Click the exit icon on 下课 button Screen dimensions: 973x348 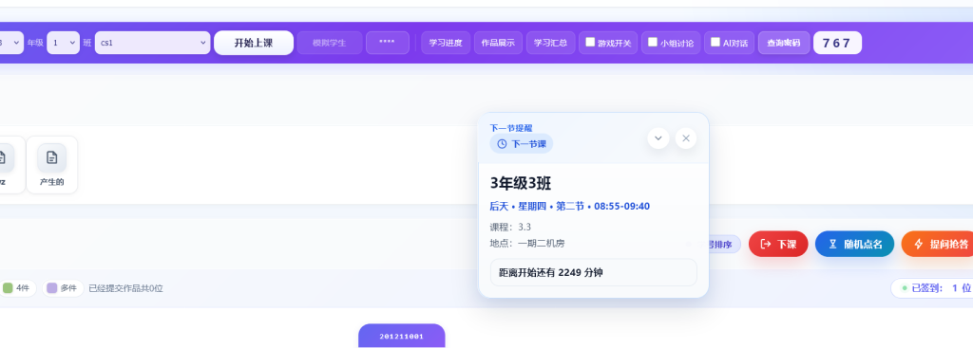click(x=766, y=244)
